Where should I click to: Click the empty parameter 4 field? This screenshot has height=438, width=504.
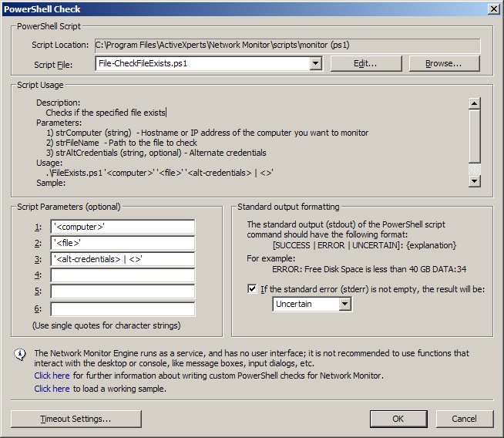tap(123, 275)
